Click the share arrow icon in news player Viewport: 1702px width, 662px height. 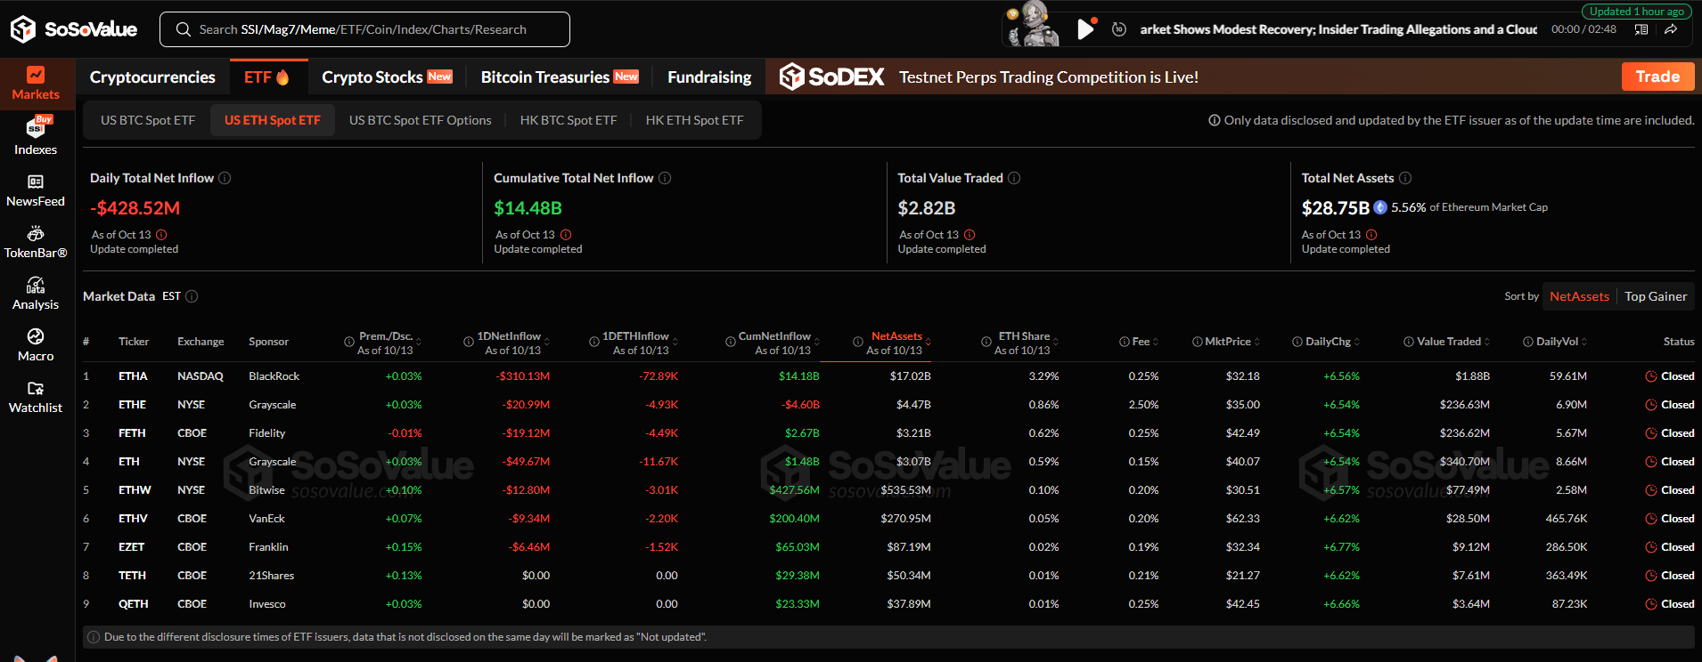(x=1671, y=29)
